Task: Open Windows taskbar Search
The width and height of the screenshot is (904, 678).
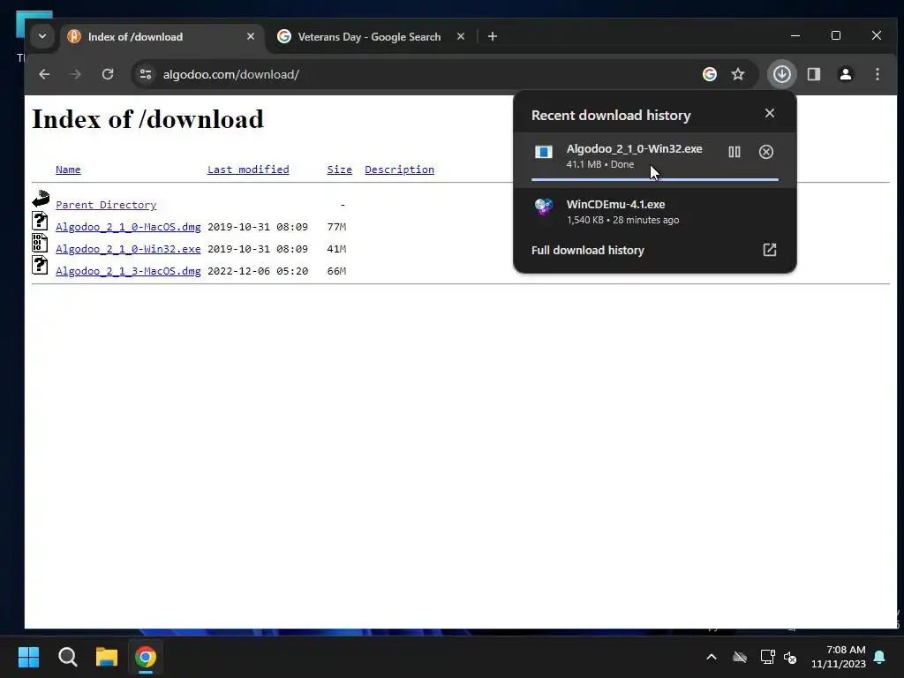Action: coord(67,657)
